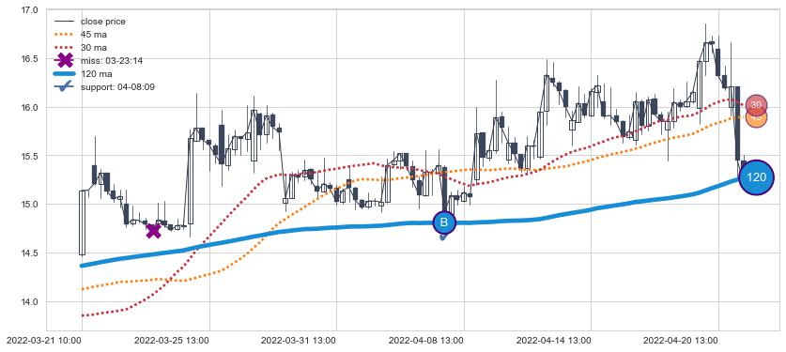Click the purple X miss marker on chart
Viewport: 786px width, 352px height.
(x=154, y=231)
